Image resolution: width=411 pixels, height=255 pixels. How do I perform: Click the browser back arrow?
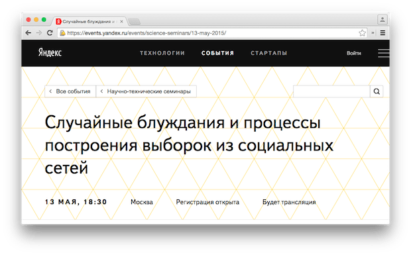29,33
